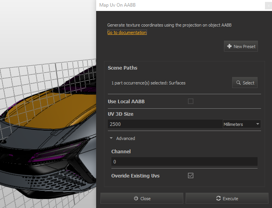Click the refresh arrows icon on Execute
The width and height of the screenshot is (272, 208).
[x=218, y=199]
